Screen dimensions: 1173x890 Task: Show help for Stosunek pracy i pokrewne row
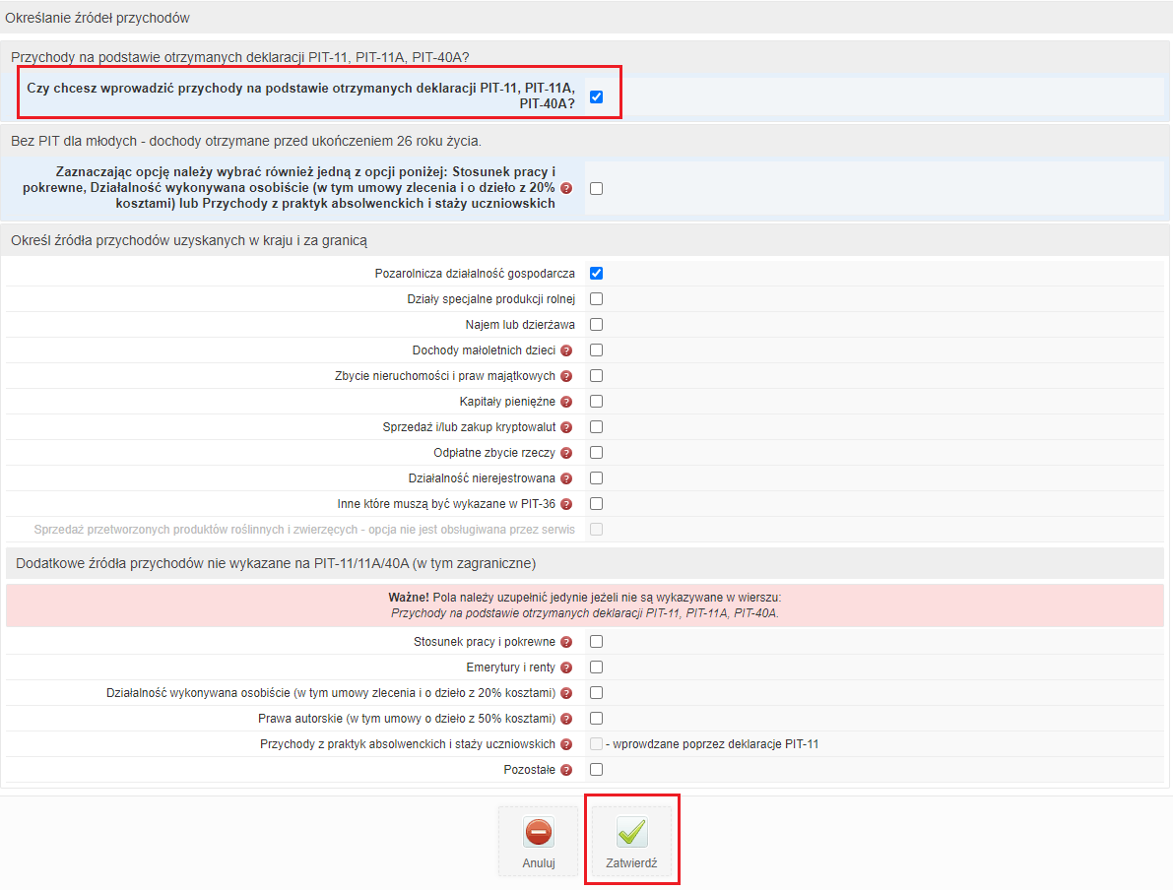point(566,642)
